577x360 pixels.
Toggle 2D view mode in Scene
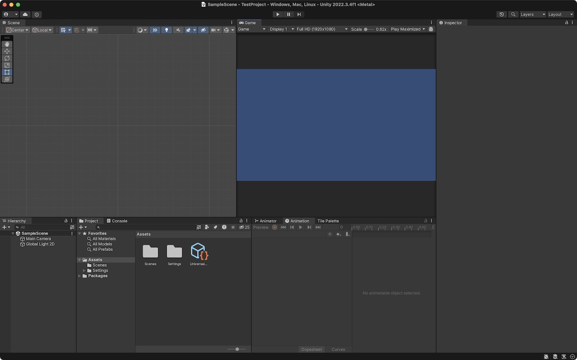(x=155, y=30)
